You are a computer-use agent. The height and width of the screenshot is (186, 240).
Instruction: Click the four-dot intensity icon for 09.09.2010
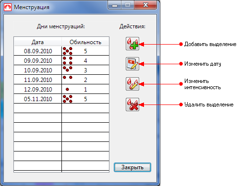click(x=68, y=60)
